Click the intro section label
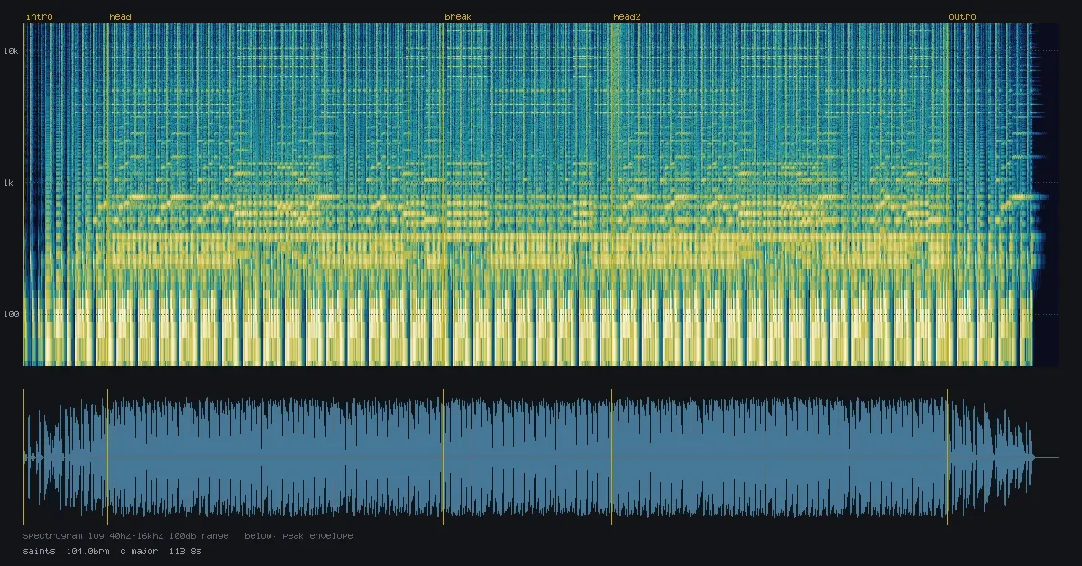This screenshot has width=1082, height=566. (x=40, y=17)
